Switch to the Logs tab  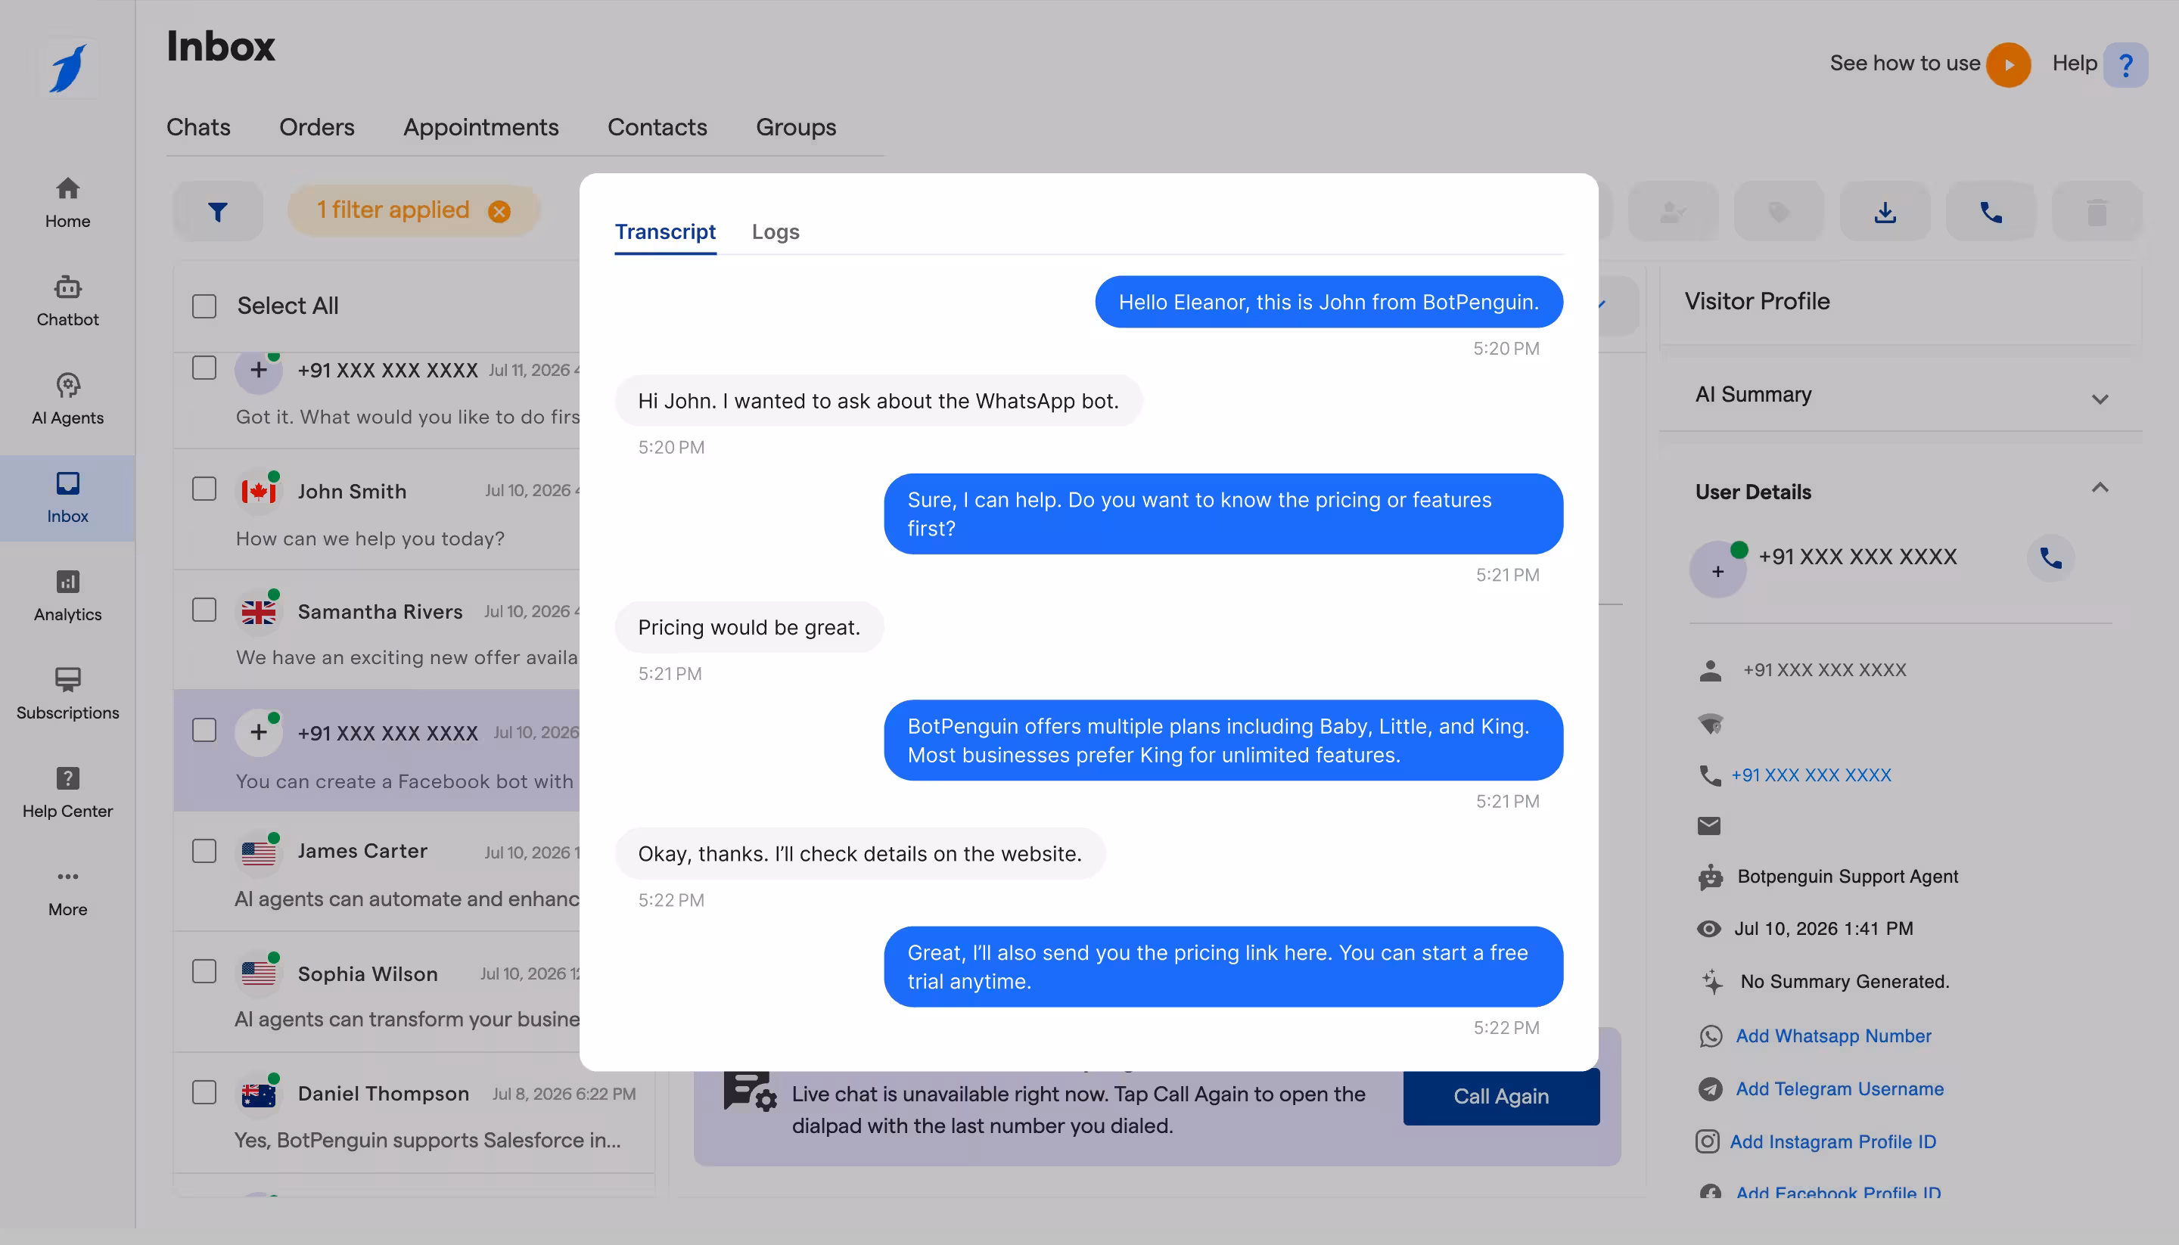(776, 231)
